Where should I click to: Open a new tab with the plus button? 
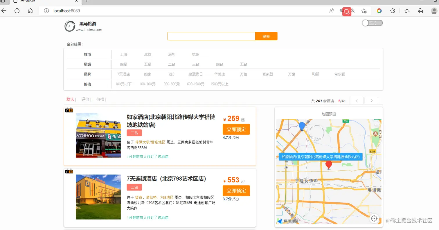pos(87,1)
